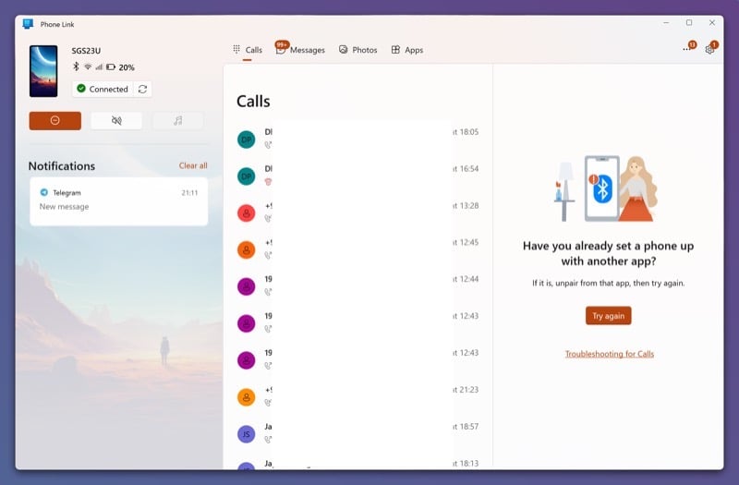Click the DP avatar for 16:54 call

click(246, 176)
